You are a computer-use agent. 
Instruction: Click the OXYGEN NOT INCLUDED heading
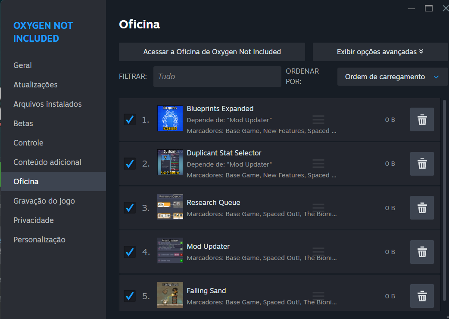coord(43,32)
